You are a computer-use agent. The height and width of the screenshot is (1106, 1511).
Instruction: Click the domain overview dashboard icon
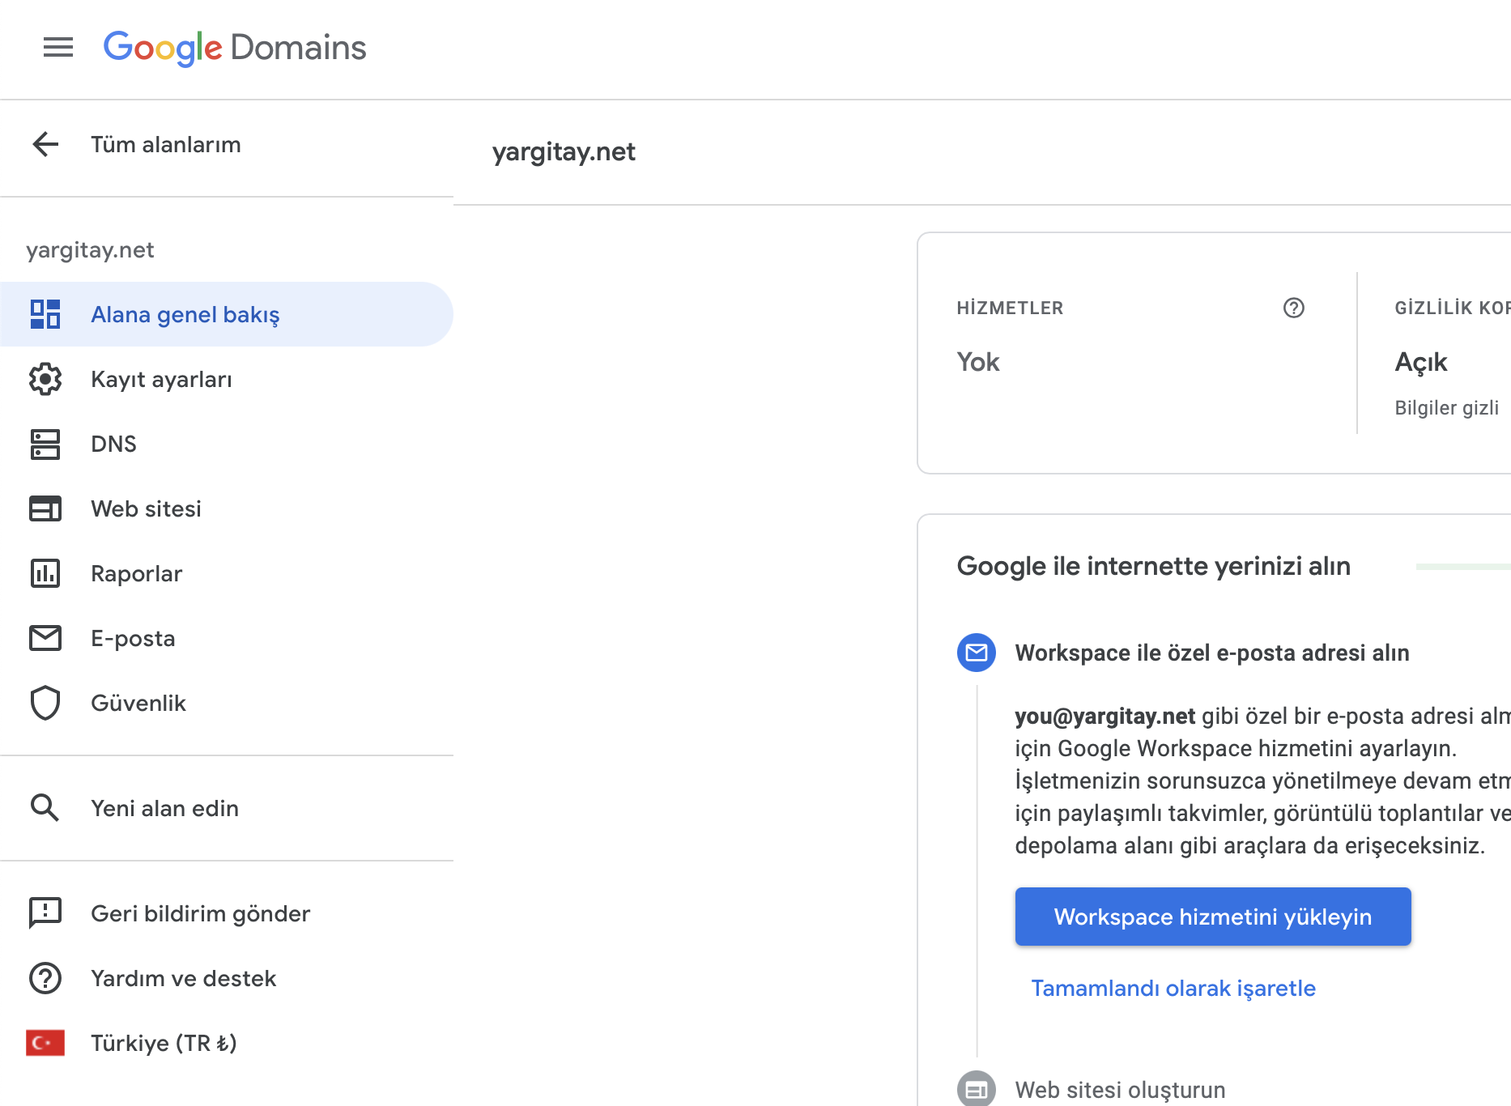coord(45,314)
